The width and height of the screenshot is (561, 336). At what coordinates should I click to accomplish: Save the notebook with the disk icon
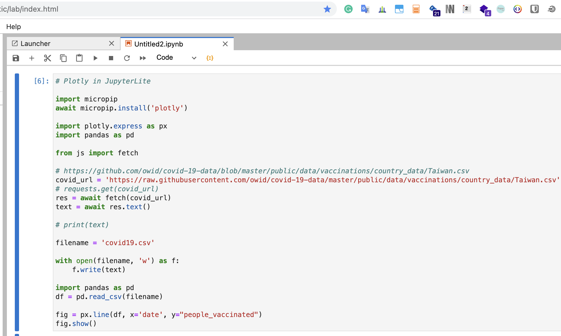(16, 58)
